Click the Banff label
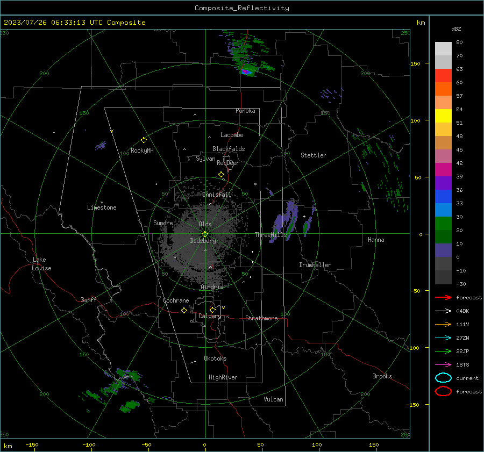The height and width of the screenshot is (452, 484). tap(89, 299)
